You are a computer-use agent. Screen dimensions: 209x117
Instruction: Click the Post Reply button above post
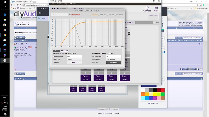point(20,37)
